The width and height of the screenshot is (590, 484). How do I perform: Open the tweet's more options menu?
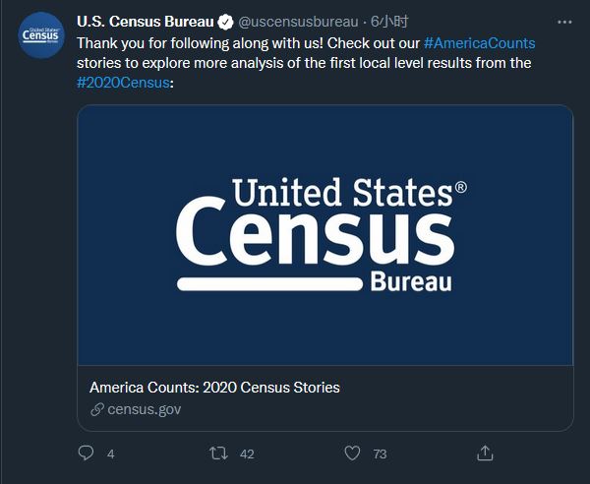click(x=564, y=22)
